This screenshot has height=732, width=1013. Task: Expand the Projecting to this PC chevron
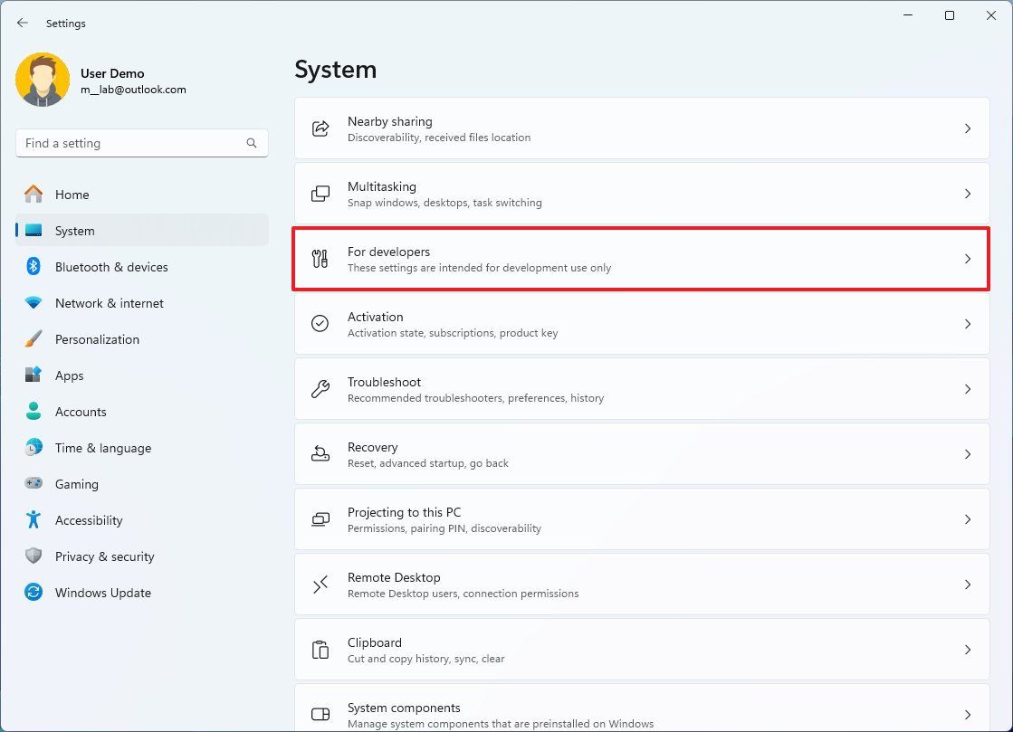coord(967,519)
